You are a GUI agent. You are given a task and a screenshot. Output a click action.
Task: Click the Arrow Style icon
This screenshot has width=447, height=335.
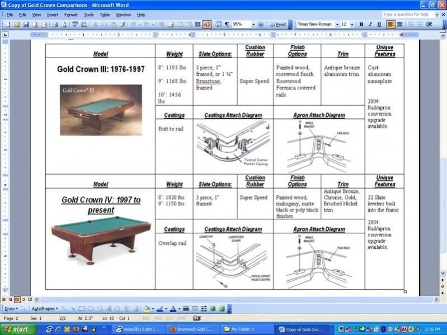[204, 309]
